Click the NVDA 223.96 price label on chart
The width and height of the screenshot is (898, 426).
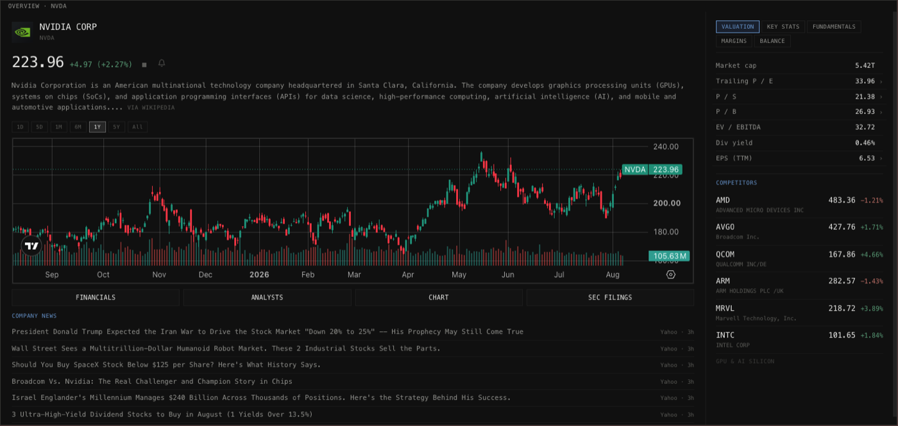click(651, 170)
